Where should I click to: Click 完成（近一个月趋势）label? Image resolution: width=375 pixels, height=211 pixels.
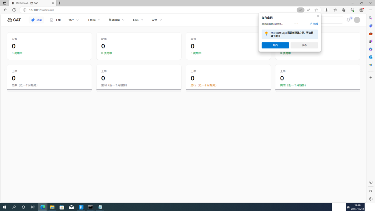click(293, 85)
